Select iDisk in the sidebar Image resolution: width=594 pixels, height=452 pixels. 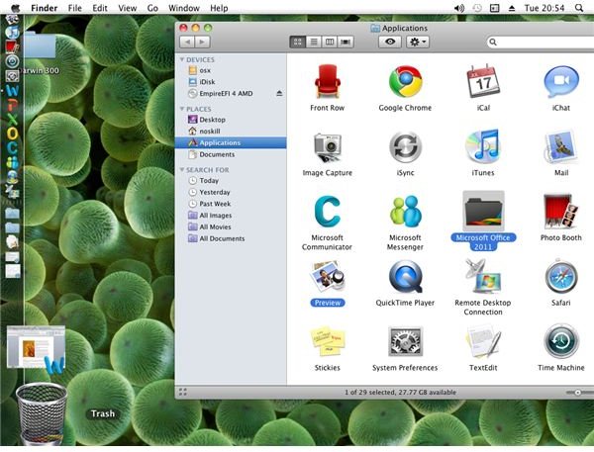[231, 82]
